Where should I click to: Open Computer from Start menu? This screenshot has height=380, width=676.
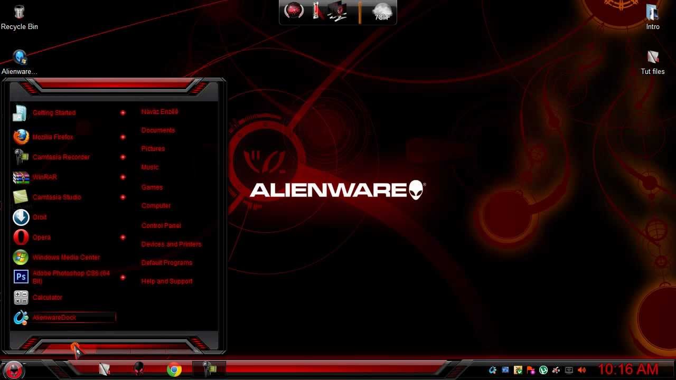tap(156, 206)
